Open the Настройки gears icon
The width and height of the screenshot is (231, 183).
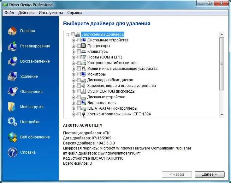[12, 122]
